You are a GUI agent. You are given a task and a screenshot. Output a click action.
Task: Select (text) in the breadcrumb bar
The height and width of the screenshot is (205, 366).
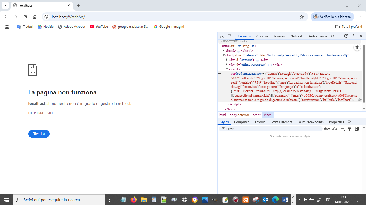[x=268, y=115]
